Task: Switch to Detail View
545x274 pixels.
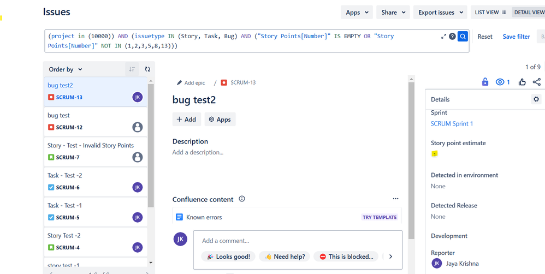Action: (529, 13)
